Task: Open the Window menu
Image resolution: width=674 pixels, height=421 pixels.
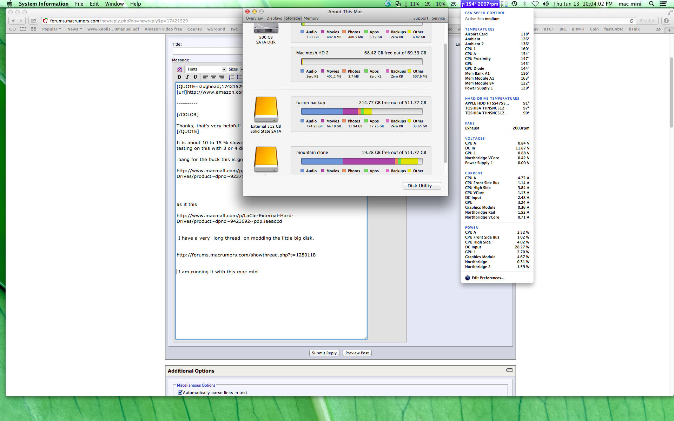Action: (x=114, y=4)
